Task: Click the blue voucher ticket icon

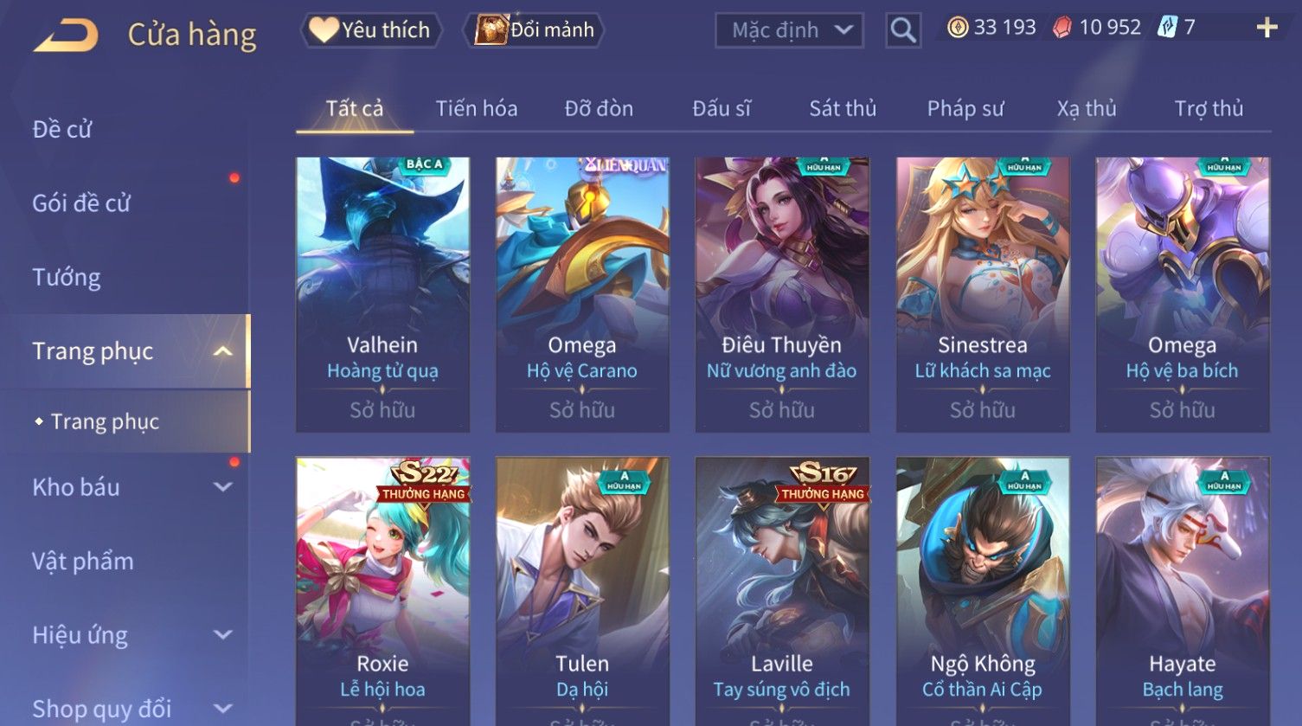Action: [x=1168, y=28]
